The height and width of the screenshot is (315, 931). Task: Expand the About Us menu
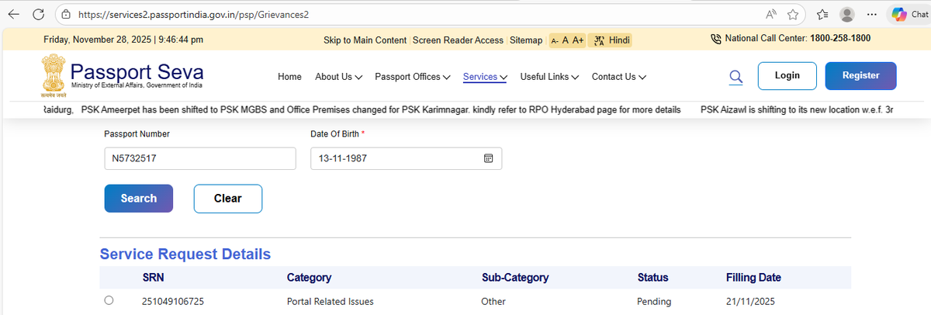[x=338, y=77]
